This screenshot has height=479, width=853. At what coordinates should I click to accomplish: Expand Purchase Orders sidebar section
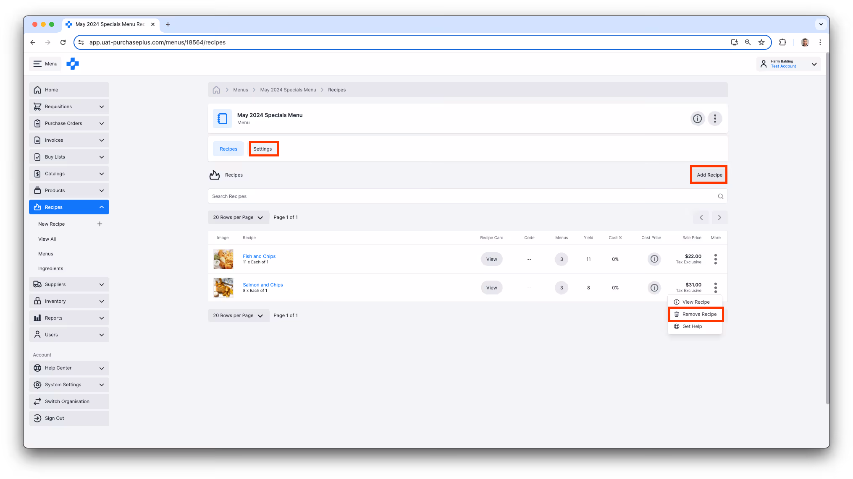coord(69,123)
